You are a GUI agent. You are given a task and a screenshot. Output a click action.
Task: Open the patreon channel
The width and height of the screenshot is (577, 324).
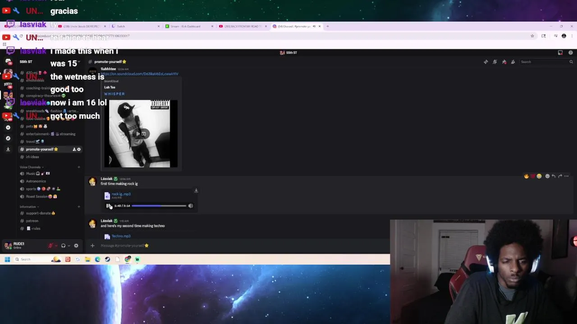coord(50,221)
